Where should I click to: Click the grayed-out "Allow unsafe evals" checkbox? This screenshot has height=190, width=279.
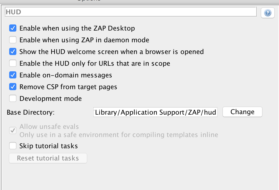tap(13, 130)
